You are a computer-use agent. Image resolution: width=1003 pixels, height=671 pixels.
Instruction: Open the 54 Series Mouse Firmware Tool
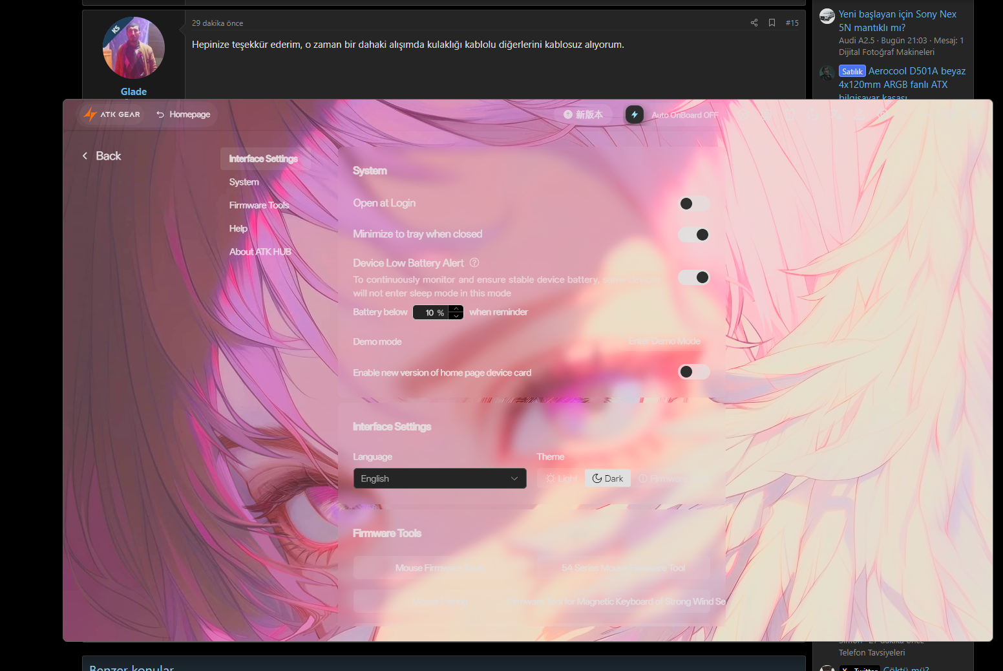coord(624,568)
